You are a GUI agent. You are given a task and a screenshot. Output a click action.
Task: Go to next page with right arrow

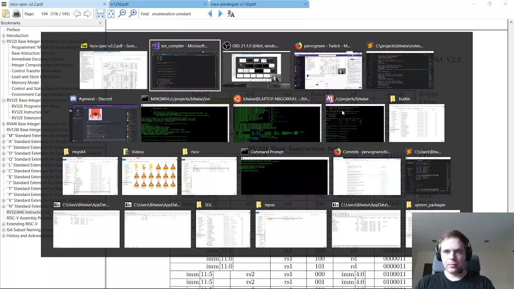(88, 14)
